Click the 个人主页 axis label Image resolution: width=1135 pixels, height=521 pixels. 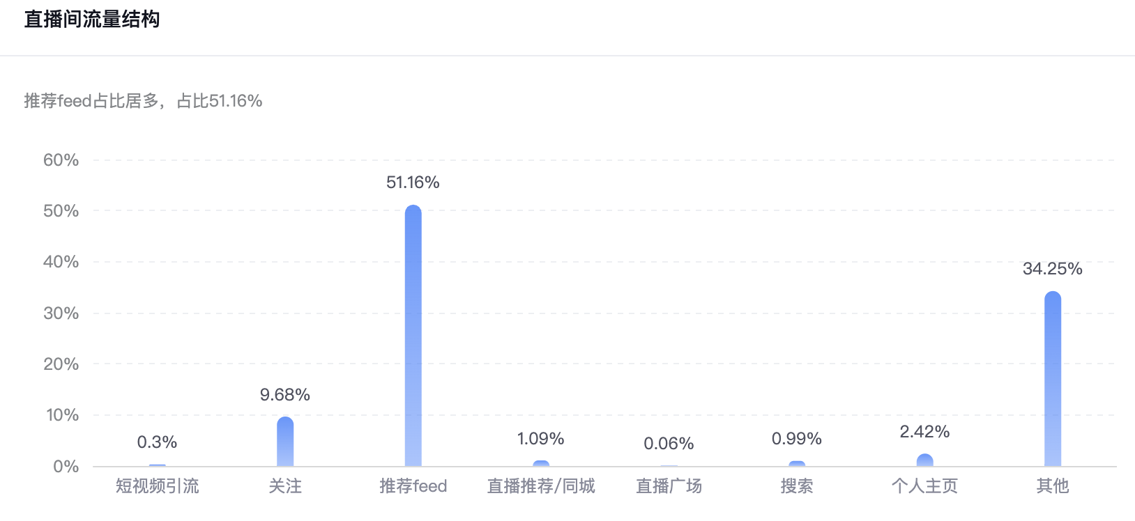[x=925, y=486]
